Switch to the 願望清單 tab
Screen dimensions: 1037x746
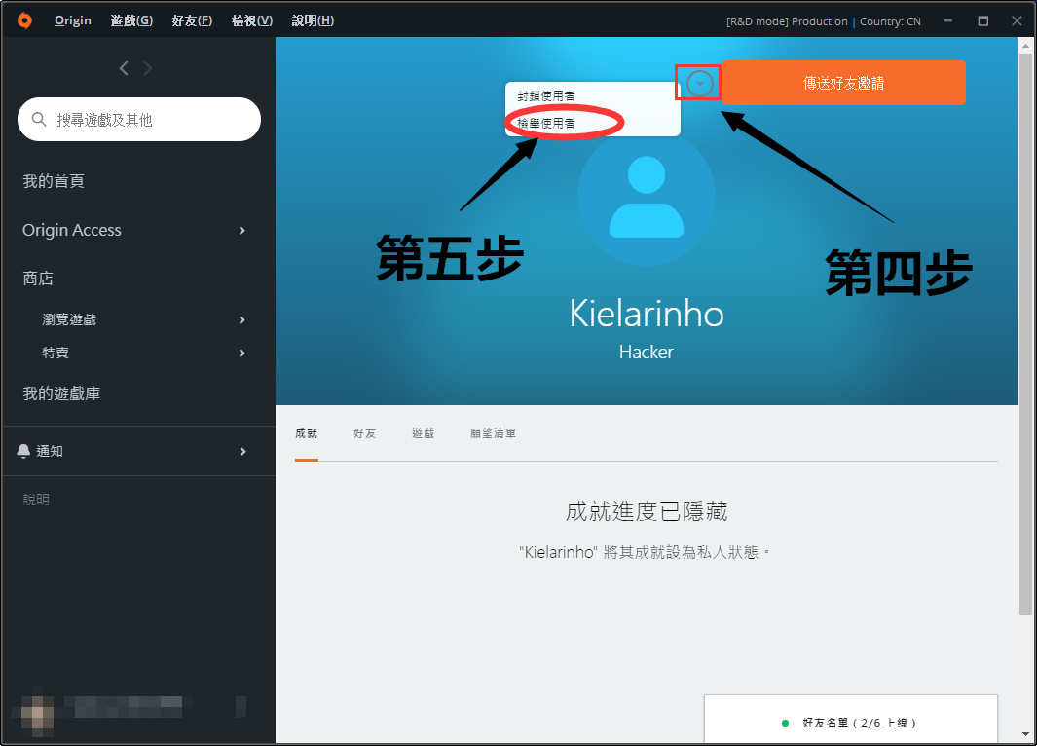point(494,433)
